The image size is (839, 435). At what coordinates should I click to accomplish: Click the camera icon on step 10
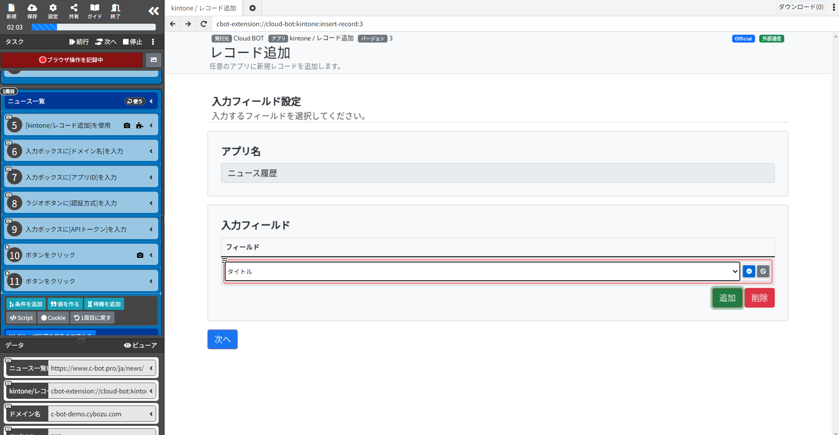[140, 255]
